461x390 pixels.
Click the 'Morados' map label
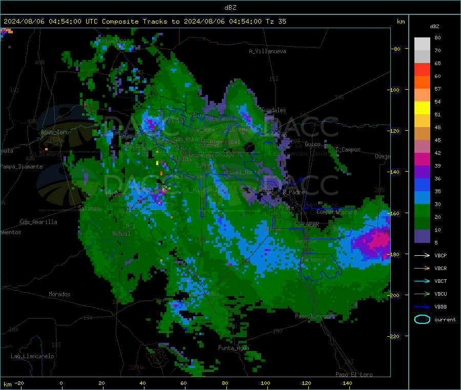59,294
